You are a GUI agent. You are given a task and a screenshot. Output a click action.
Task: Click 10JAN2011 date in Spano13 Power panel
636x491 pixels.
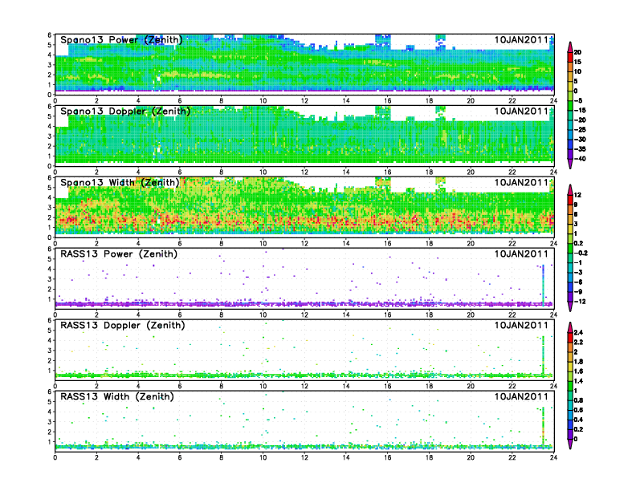521,39
